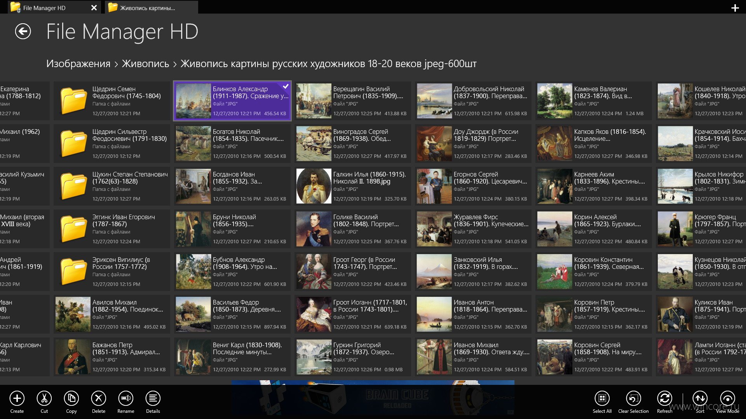Image resolution: width=746 pixels, height=419 pixels.
Task: Select Богатов Николай Пасечник image
Action: click(x=232, y=144)
